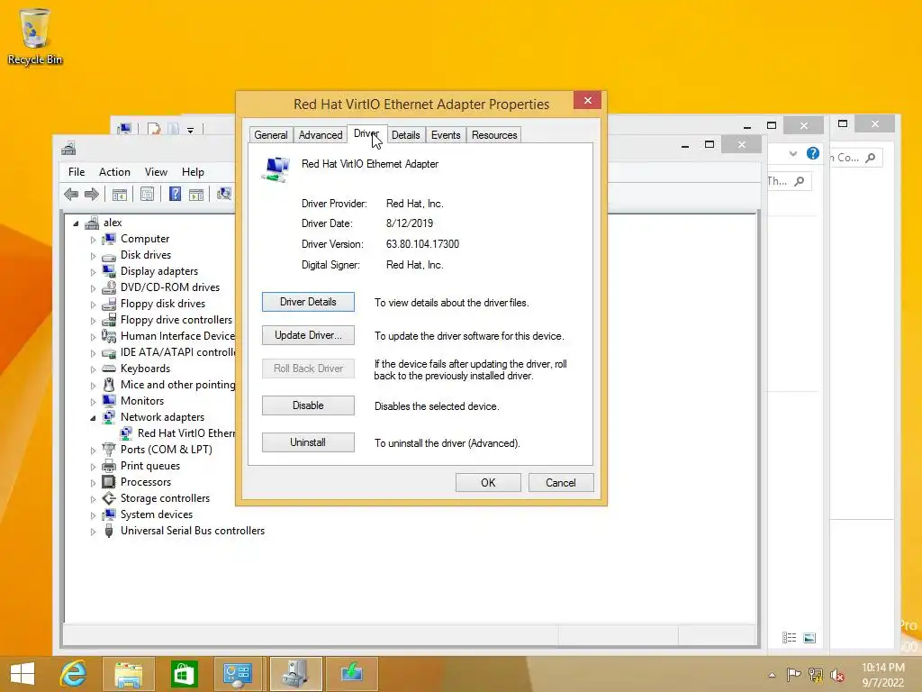This screenshot has height=692, width=922.
Task: Close the Ethernet Adapter Properties dialog
Action: pyautogui.click(x=587, y=101)
